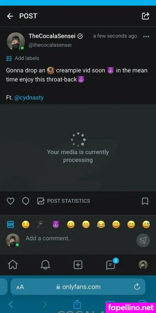This screenshot has width=156, height=313.
Task: Insert the purple devil emoji
Action: coord(56,225)
